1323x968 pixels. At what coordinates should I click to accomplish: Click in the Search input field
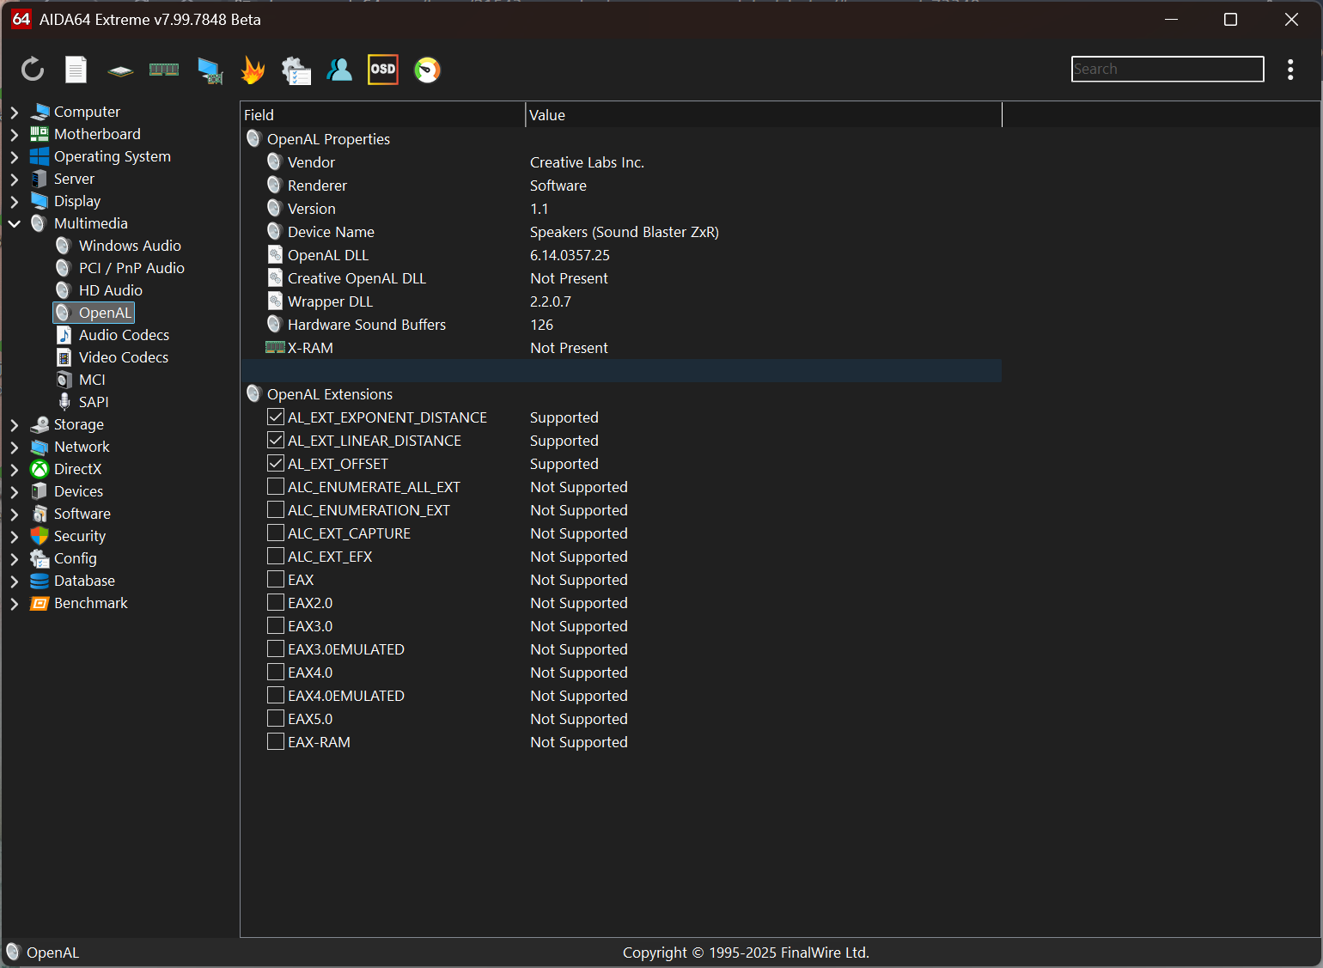[1168, 70]
